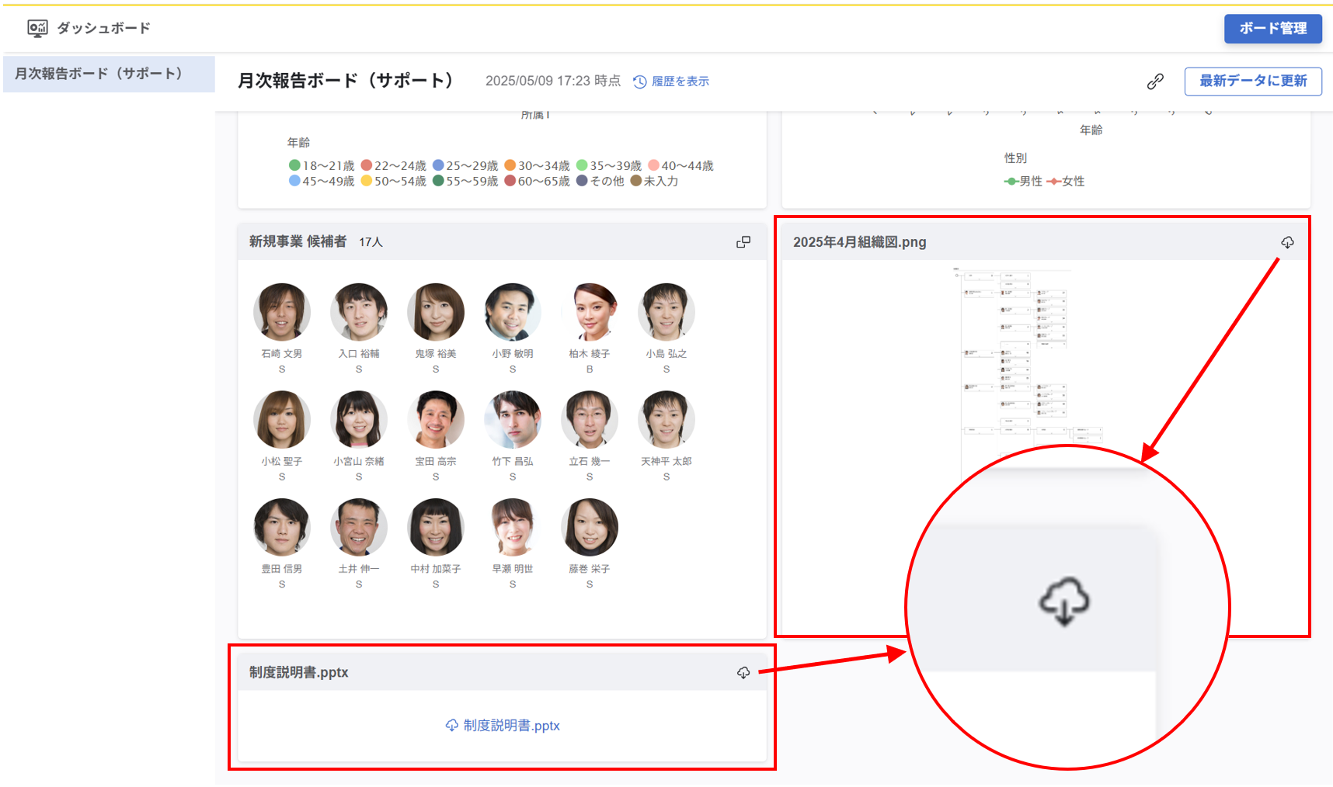The width and height of the screenshot is (1333, 787).
Task: Copy board link using chain icon
Action: [x=1155, y=81]
